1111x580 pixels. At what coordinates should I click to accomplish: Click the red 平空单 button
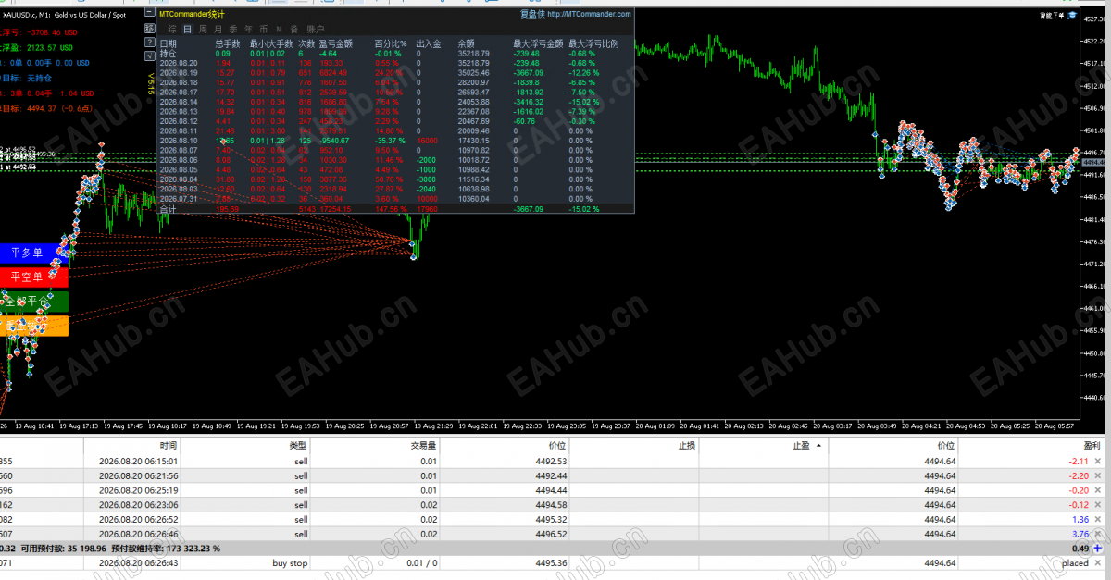(34, 277)
